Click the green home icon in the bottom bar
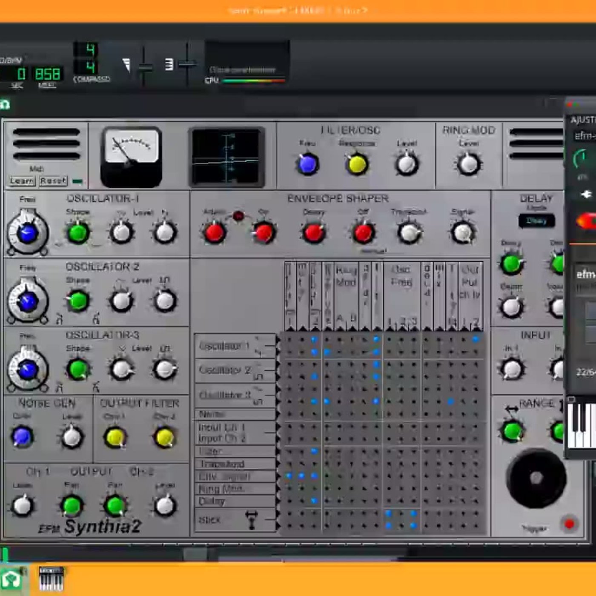Image resolution: width=596 pixels, height=596 pixels. pyautogui.click(x=11, y=579)
